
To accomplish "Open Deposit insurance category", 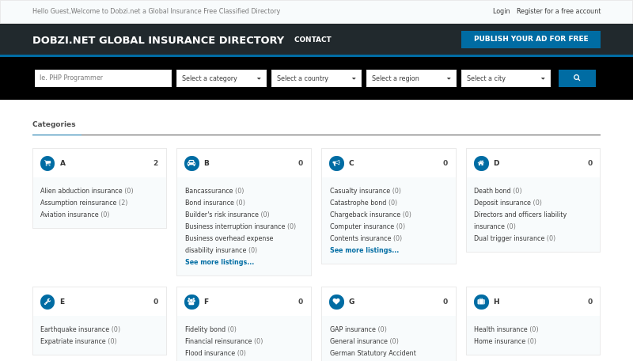I will [502, 203].
